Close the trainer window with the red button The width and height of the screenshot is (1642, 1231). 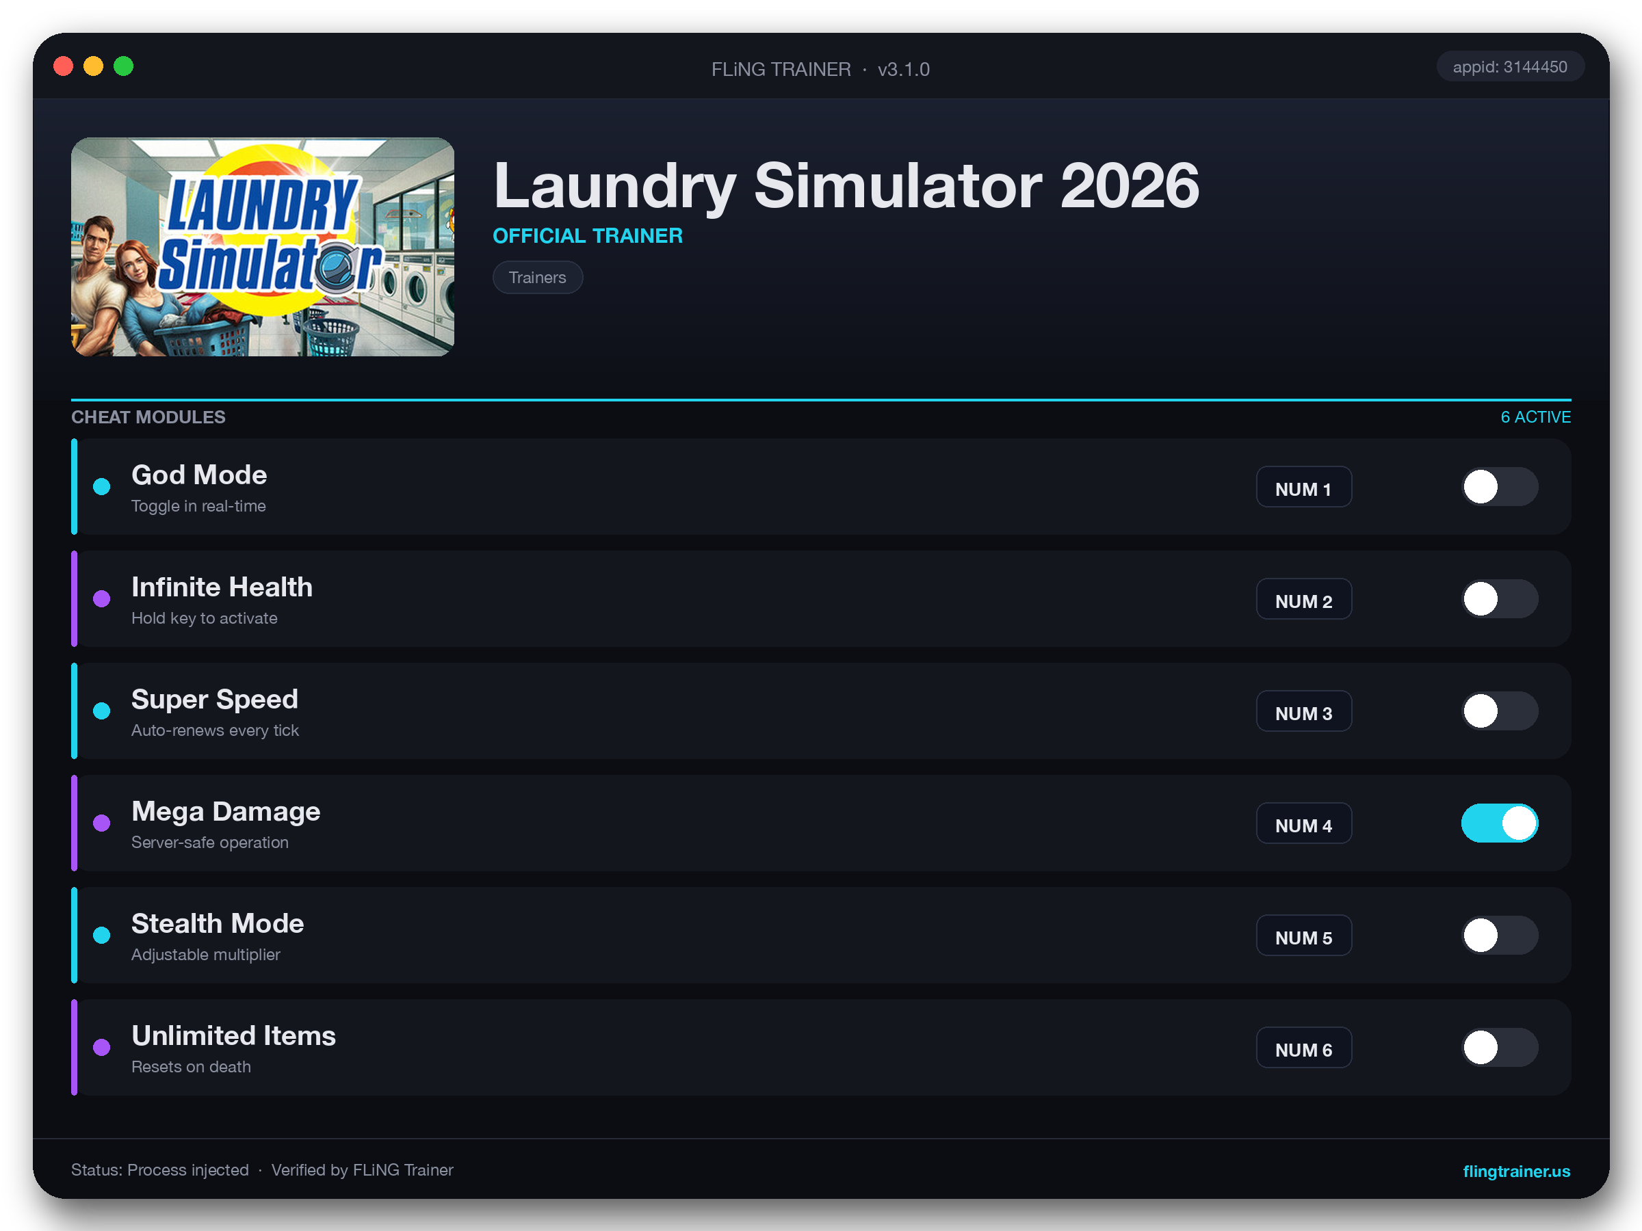coord(63,67)
